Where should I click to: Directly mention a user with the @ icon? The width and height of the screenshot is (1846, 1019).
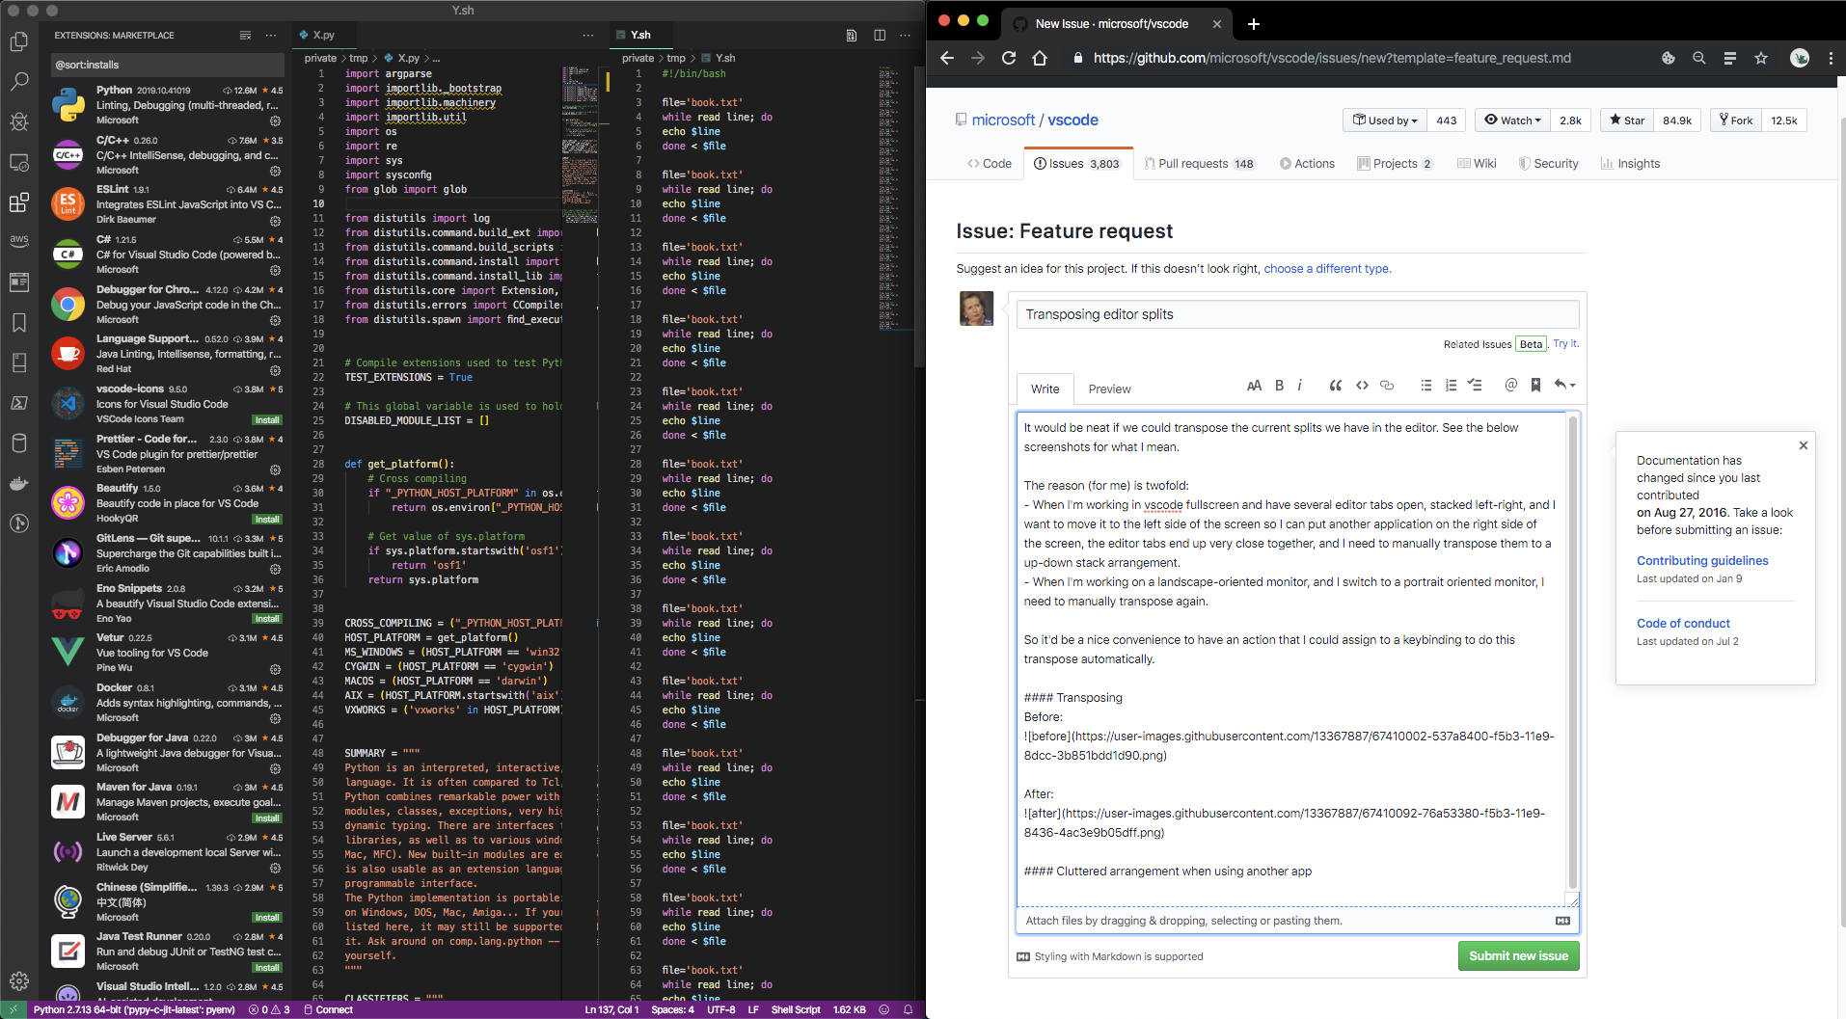pyautogui.click(x=1509, y=385)
